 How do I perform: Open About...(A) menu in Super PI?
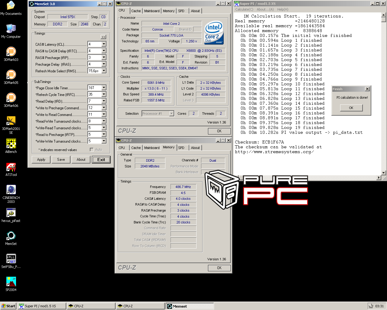265,9
